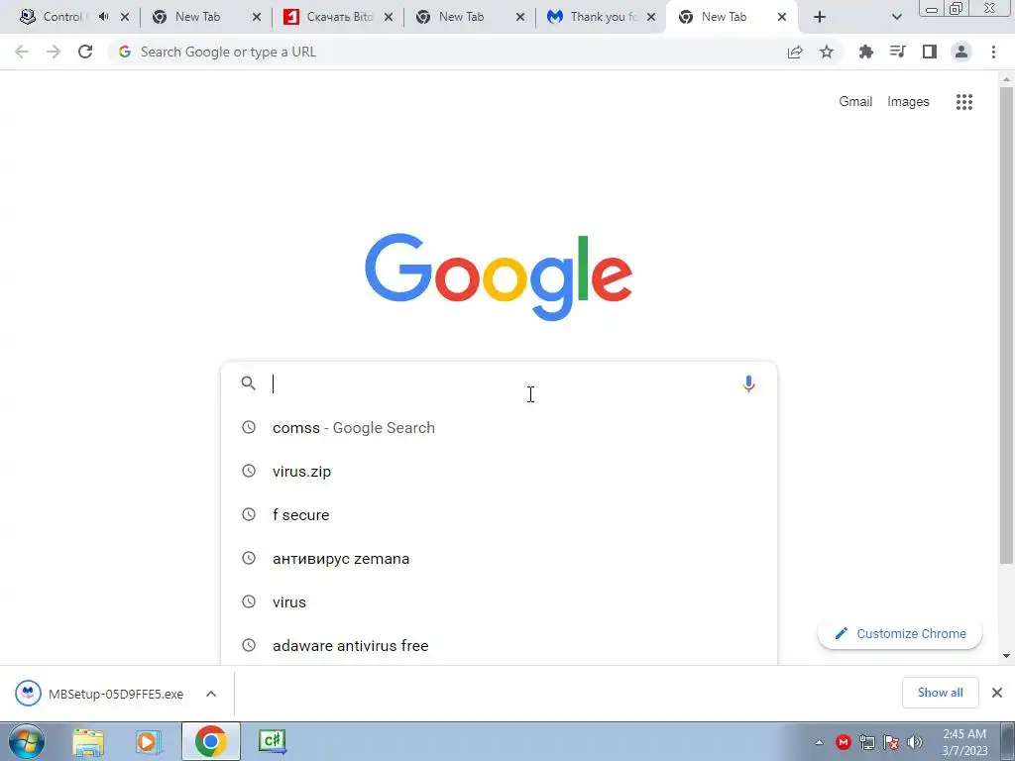
Task: Bookmark this tab with the star icon
Action: pos(827,52)
